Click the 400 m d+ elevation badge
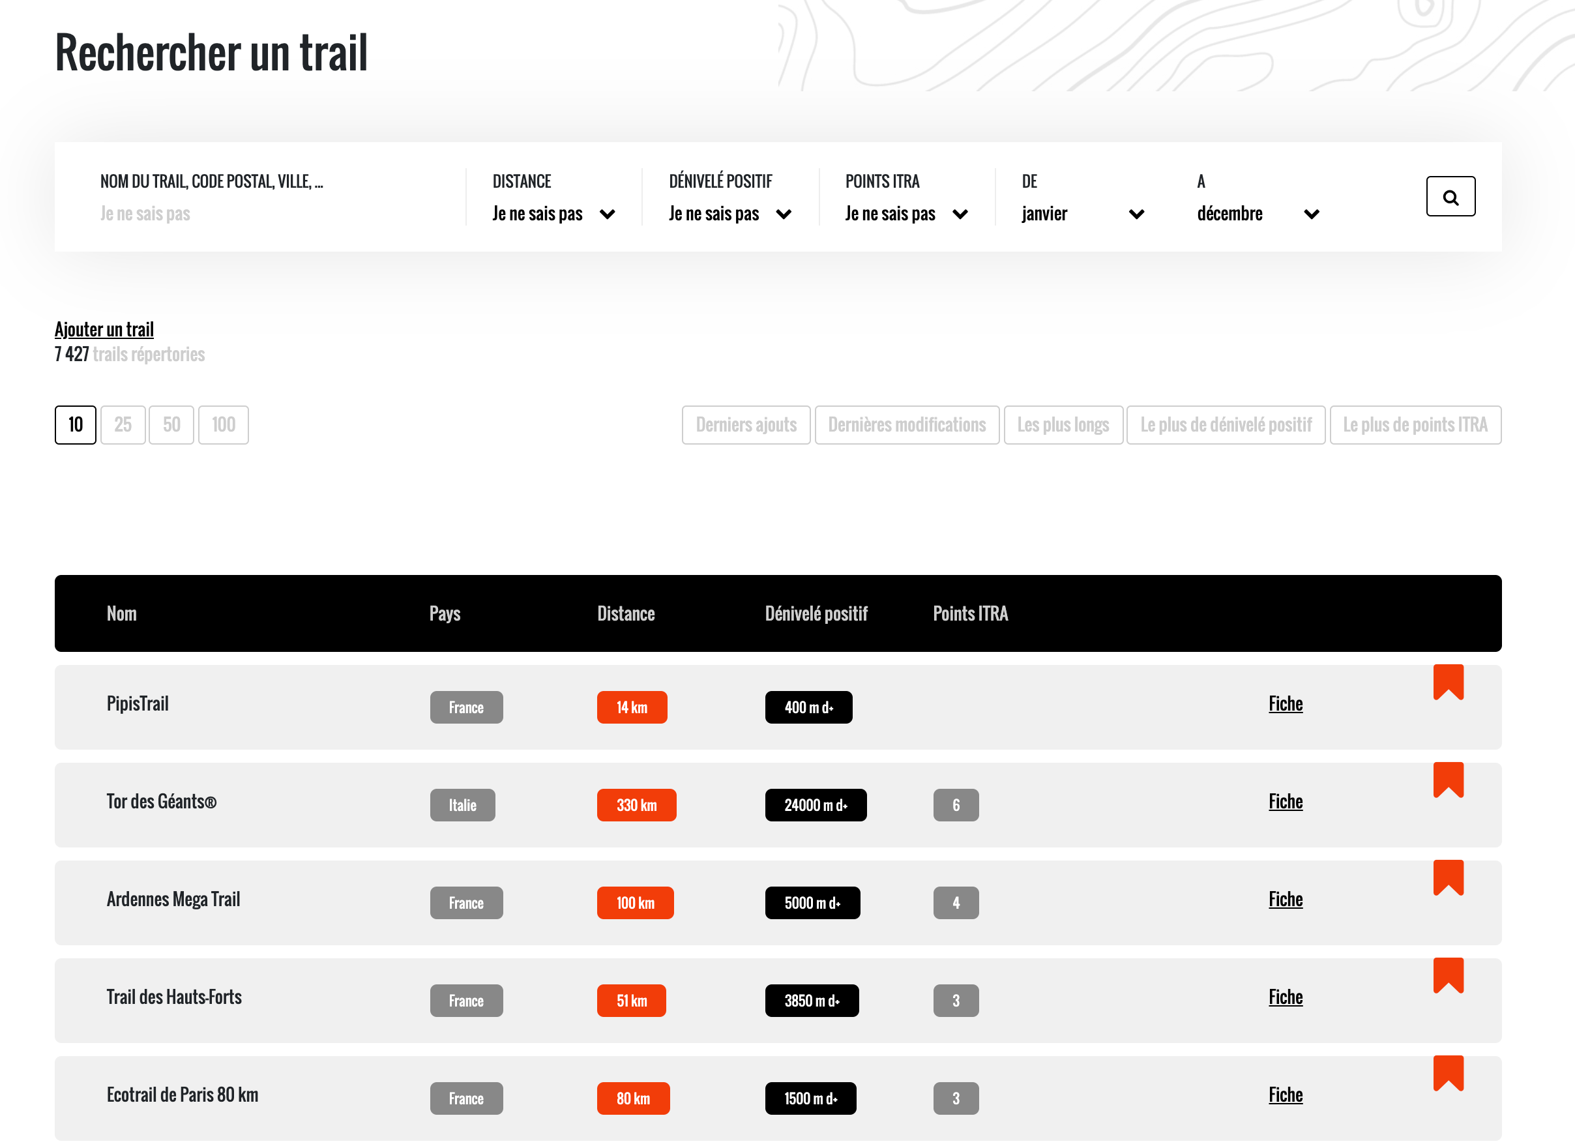 click(809, 707)
